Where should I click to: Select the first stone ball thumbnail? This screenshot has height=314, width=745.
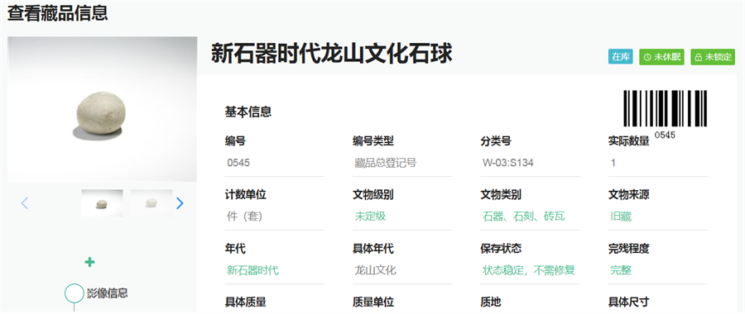(102, 203)
